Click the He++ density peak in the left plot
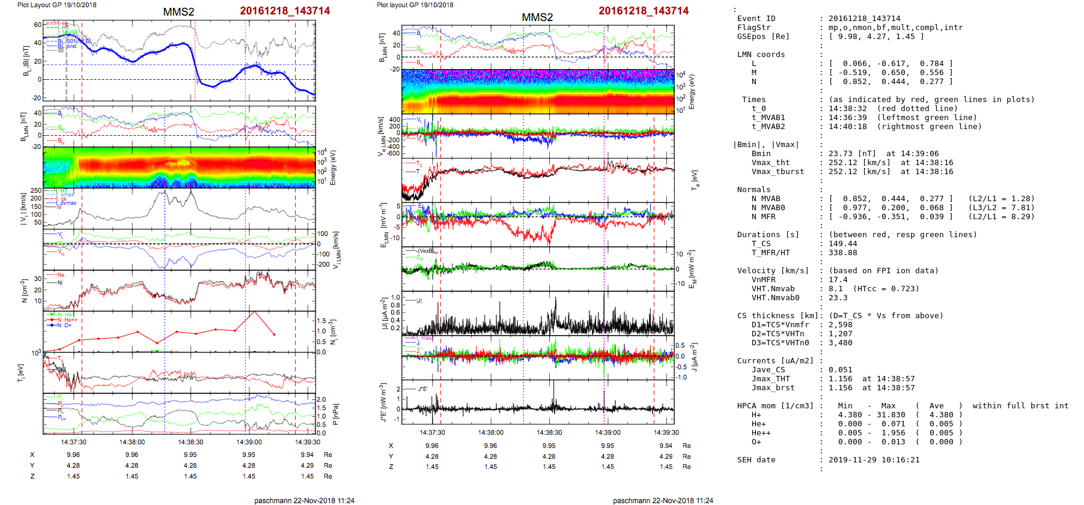1084x505 pixels. (255, 312)
